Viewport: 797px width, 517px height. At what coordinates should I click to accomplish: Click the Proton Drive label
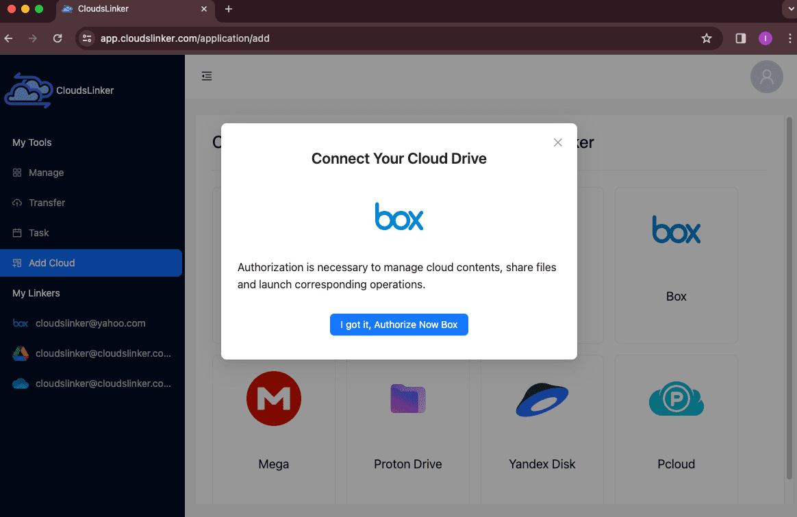pos(407,464)
